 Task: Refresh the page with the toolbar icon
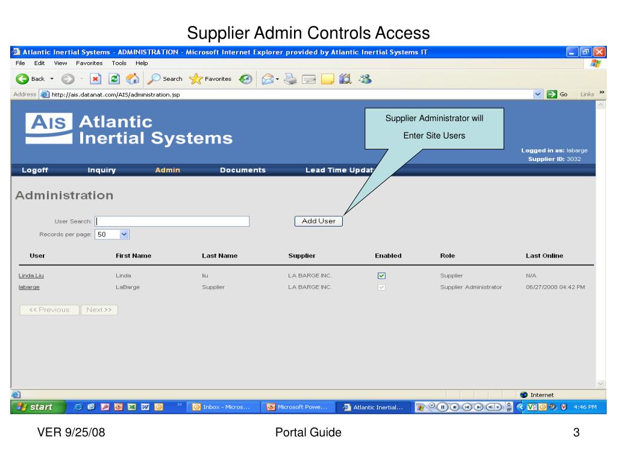point(114,79)
